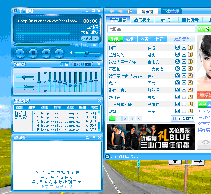
Task: Open the 删除 playlist menu
Action: [32, 107]
